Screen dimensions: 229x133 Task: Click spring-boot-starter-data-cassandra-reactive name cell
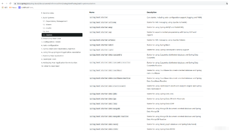(x=110, y=63)
